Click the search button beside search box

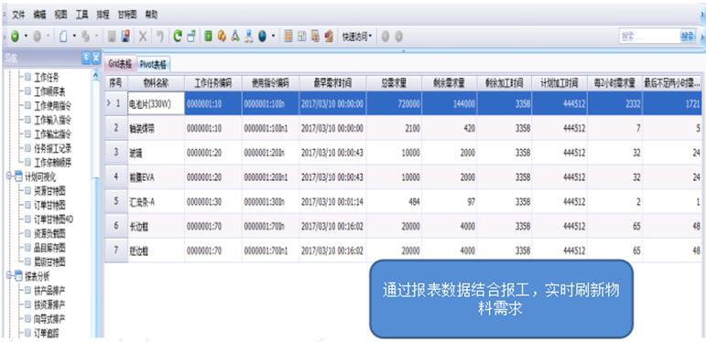[688, 37]
